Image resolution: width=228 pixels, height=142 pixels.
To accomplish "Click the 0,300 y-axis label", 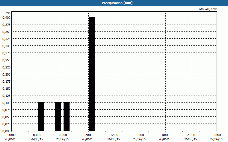I will click(x=6, y=46).
